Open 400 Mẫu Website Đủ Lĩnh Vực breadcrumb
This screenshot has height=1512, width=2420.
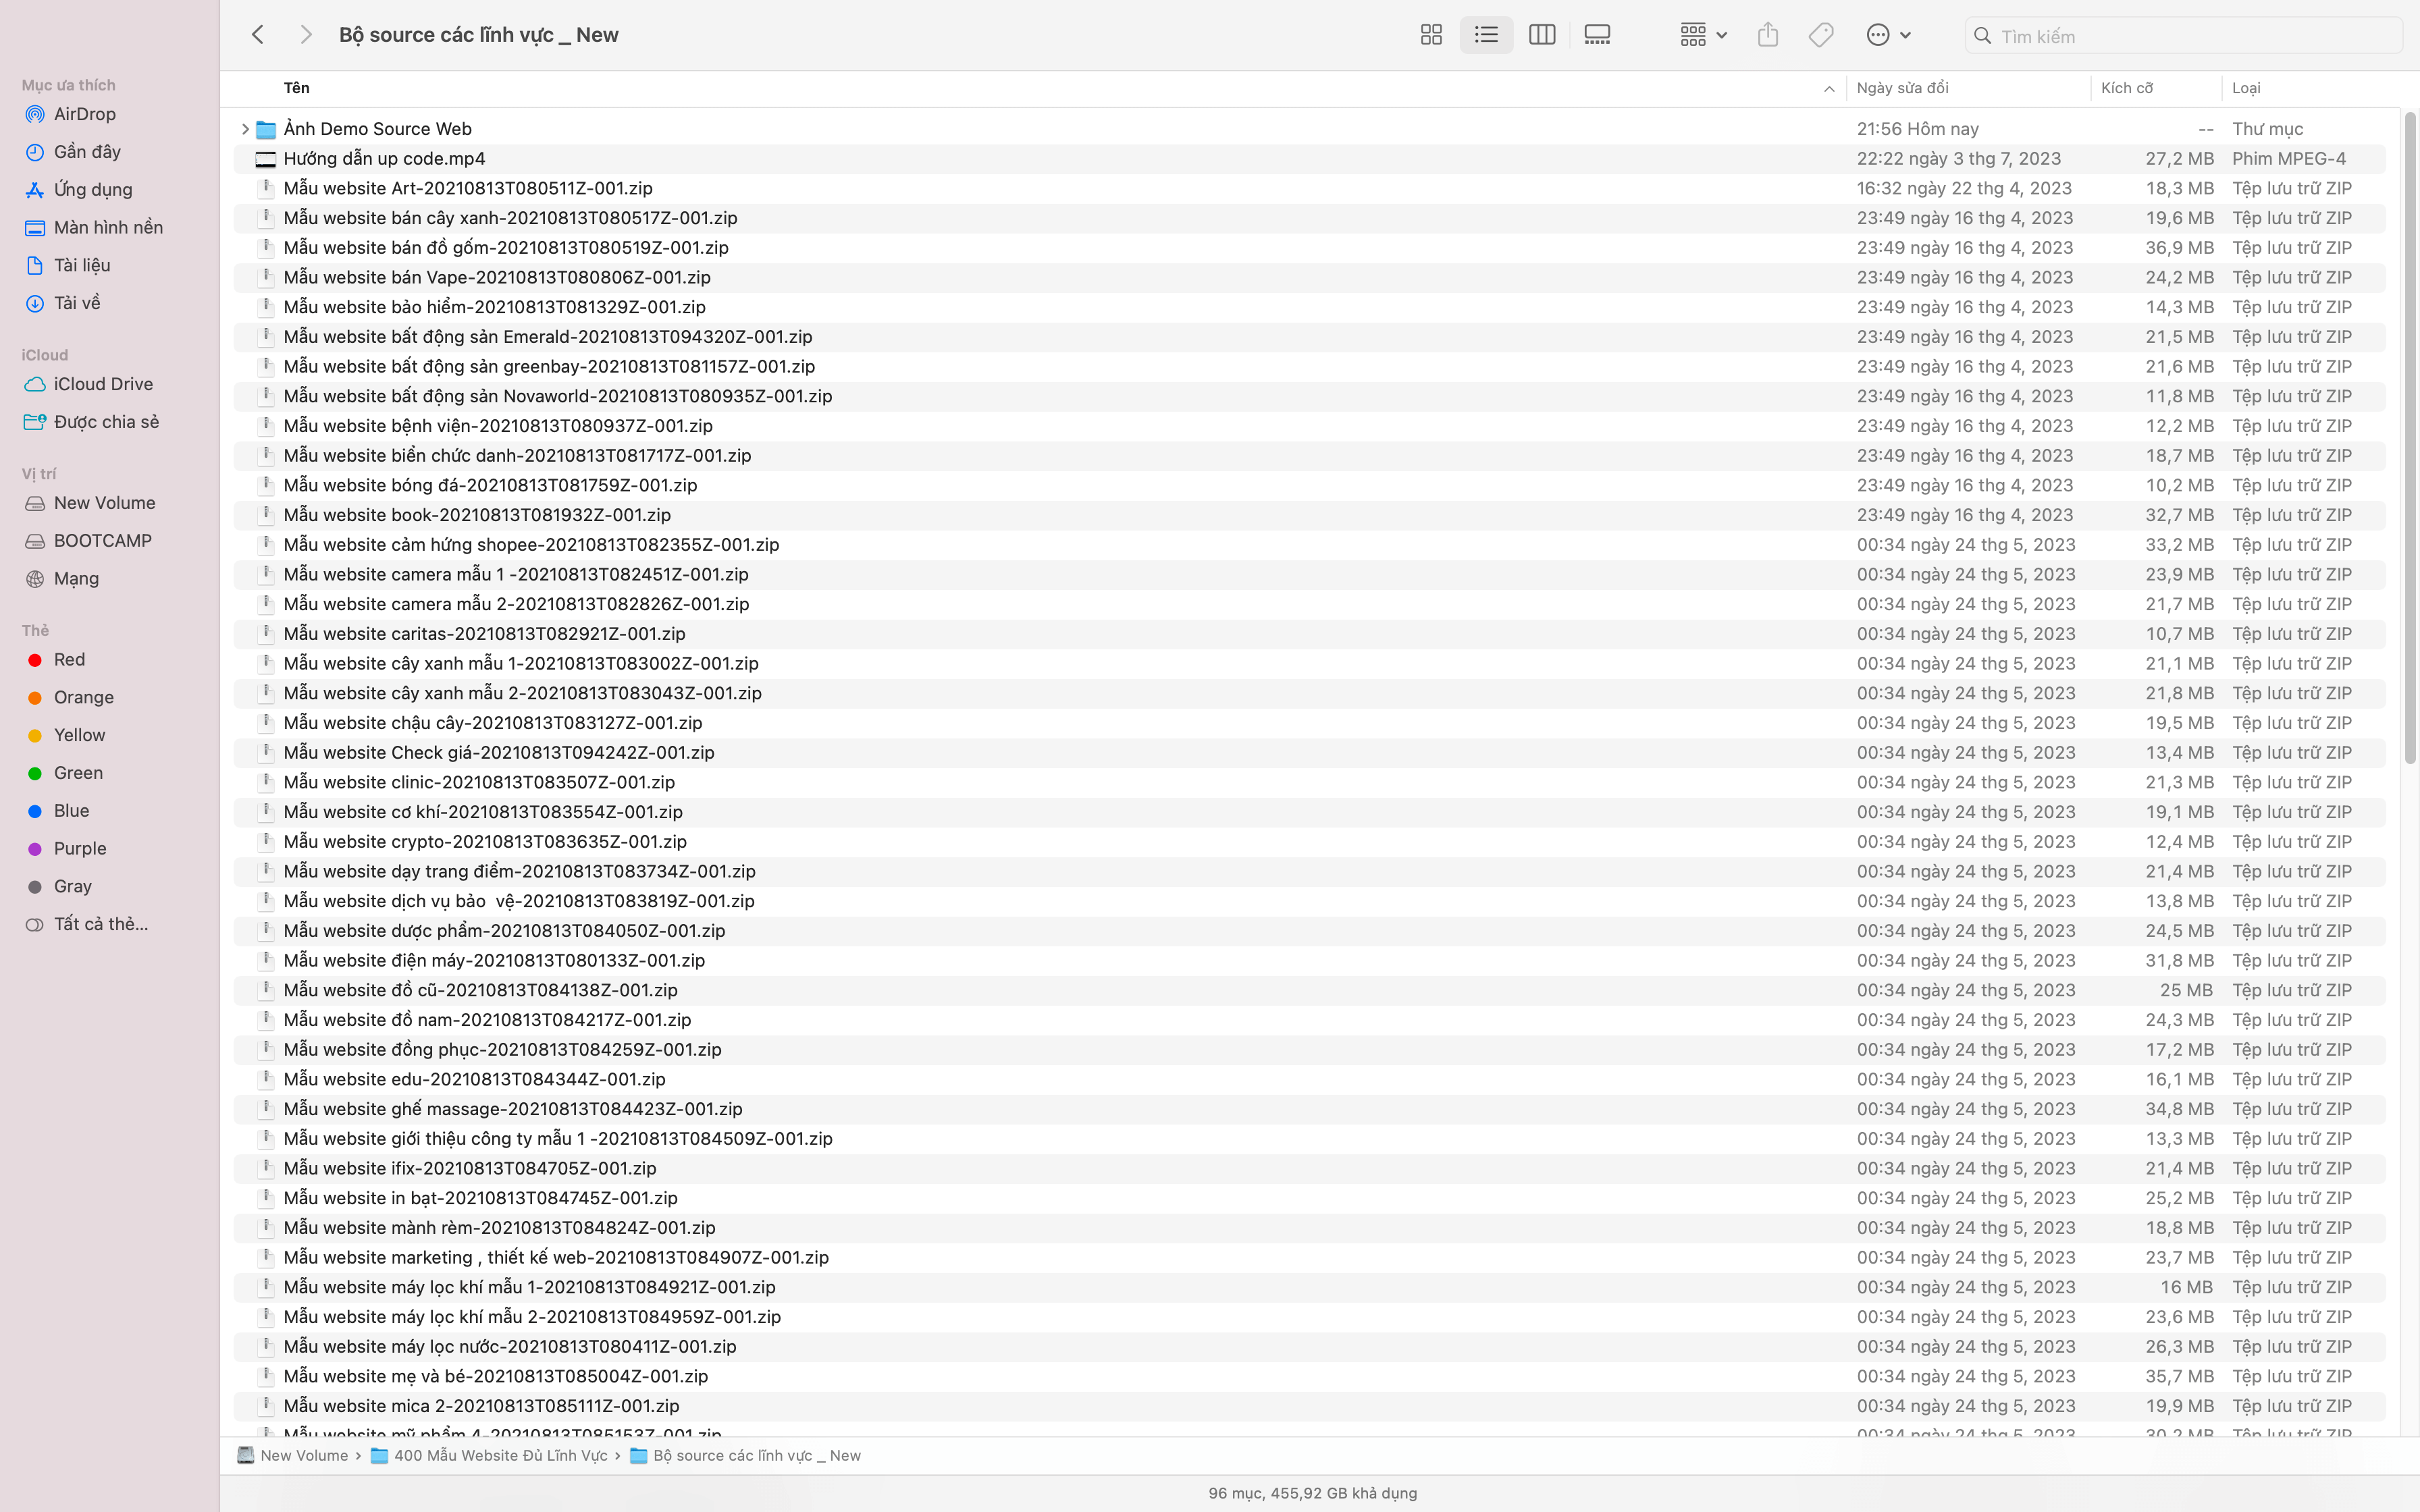point(499,1455)
